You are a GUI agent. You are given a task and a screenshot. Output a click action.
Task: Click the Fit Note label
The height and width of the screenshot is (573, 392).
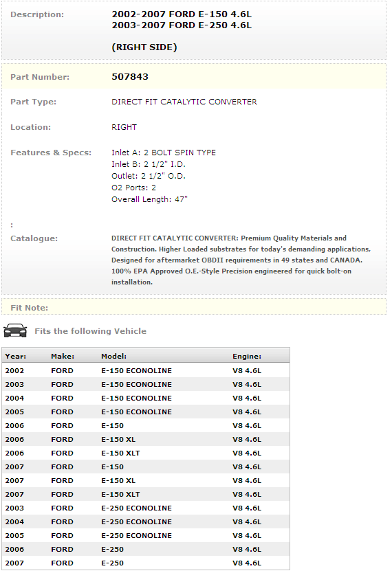[30, 308]
